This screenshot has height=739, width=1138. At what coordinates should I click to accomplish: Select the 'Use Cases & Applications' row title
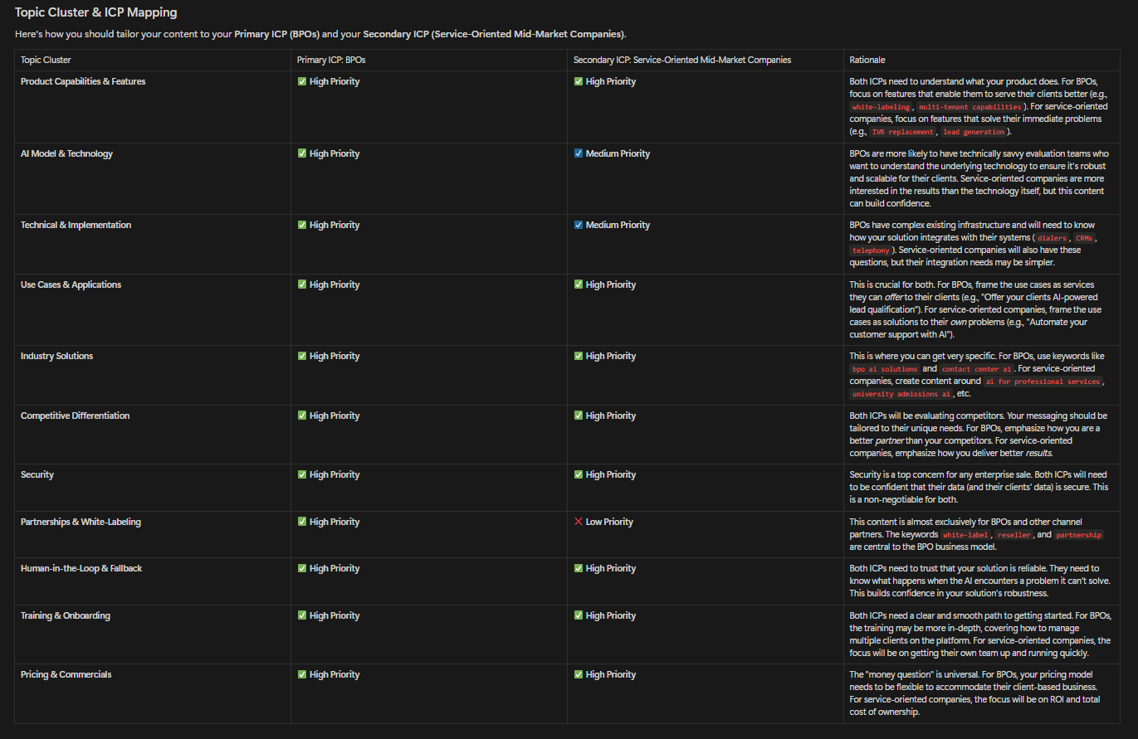pyautogui.click(x=71, y=284)
